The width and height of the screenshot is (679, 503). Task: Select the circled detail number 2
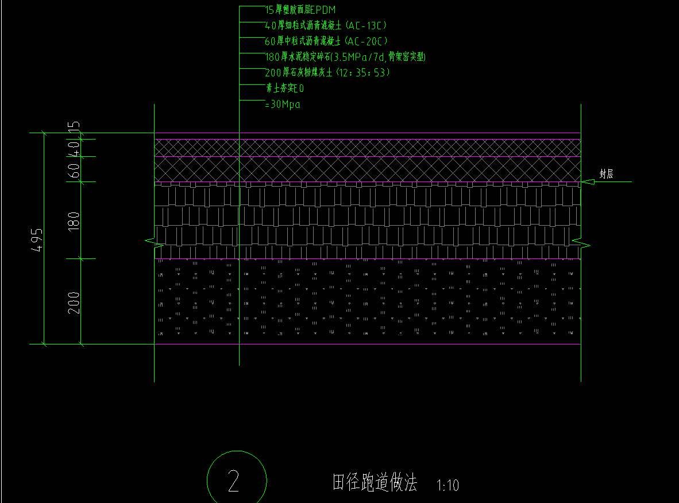[x=234, y=481]
